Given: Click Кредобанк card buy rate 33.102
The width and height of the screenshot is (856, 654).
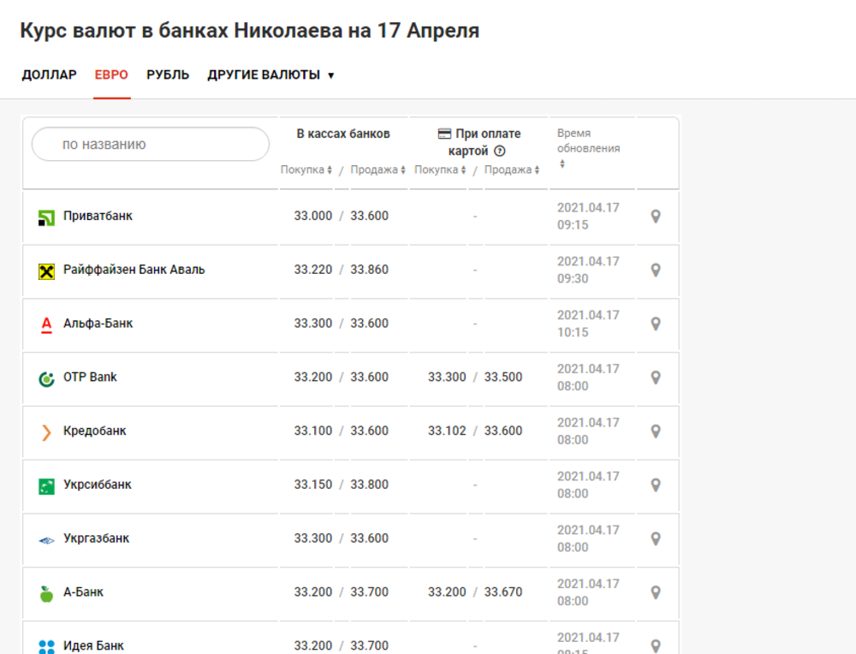Looking at the screenshot, I should click(x=447, y=431).
